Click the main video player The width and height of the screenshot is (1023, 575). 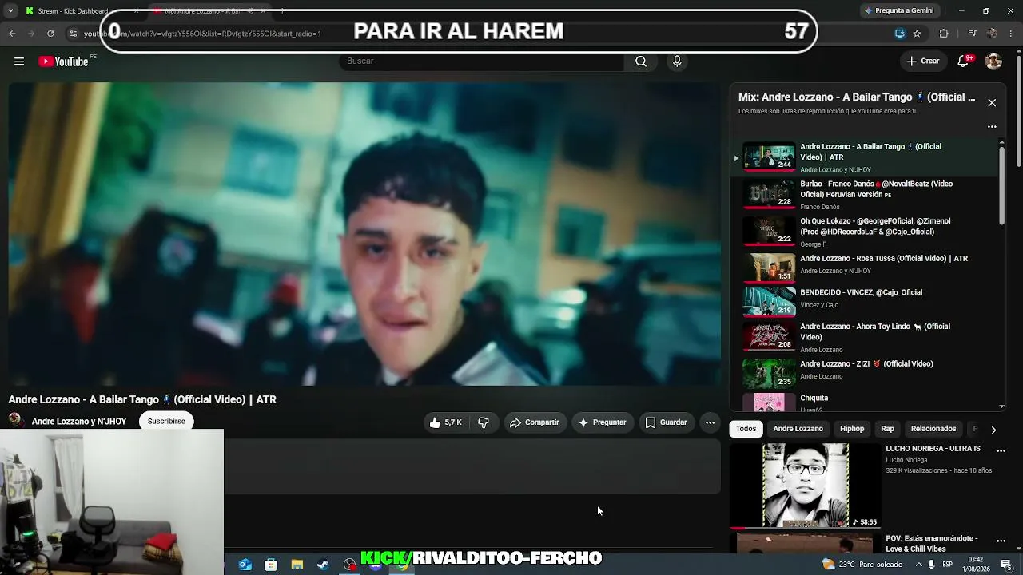pyautogui.click(x=364, y=234)
